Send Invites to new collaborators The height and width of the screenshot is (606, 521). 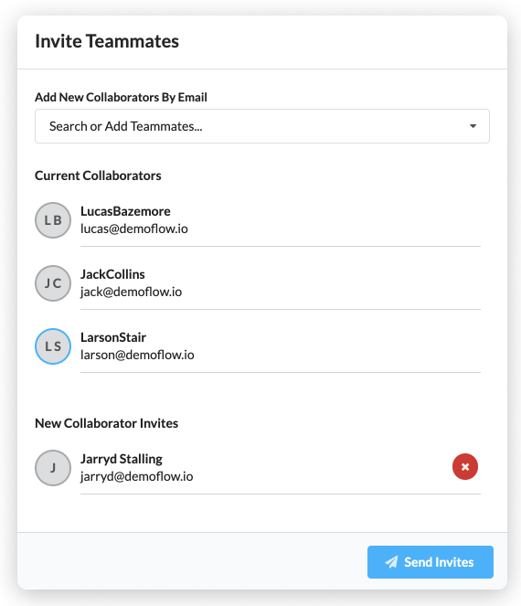coord(431,562)
